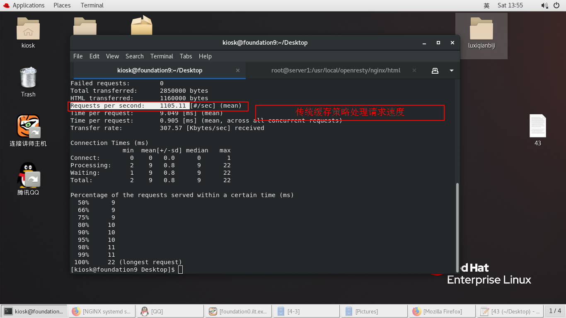Open the volume speaker icon in top bar
Viewport: 566px width, 318px height.
(544, 5)
